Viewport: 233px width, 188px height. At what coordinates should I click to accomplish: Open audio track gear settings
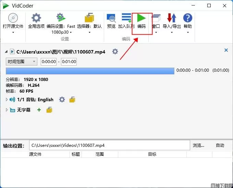point(62,99)
